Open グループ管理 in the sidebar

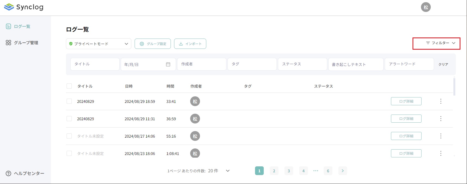click(26, 43)
